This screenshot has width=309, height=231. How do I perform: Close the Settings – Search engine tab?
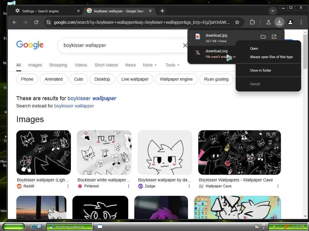78,11
